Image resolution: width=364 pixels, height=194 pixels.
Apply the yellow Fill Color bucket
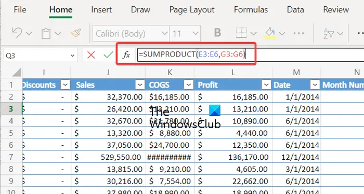[270, 33]
